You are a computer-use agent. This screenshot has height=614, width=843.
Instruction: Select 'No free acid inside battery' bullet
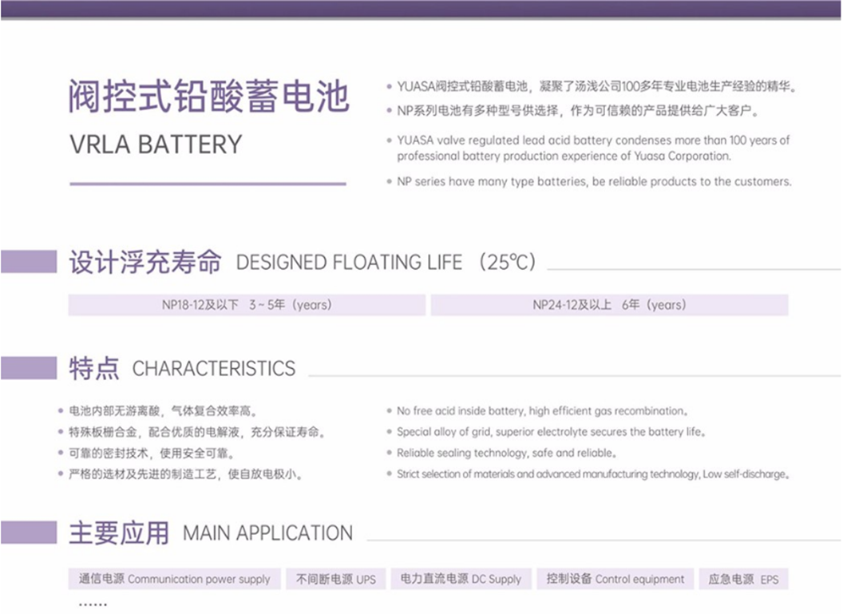543,411
